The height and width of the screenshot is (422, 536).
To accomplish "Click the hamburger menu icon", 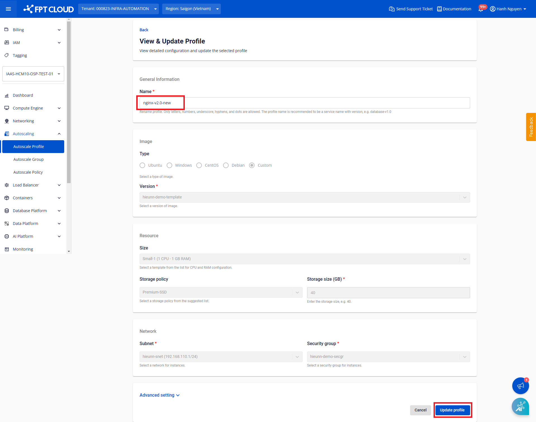I will [8, 9].
